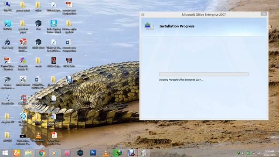The width and height of the screenshot is (279, 157).
Task: Launch VLC media player desktop shortcut
Action: 38,137
